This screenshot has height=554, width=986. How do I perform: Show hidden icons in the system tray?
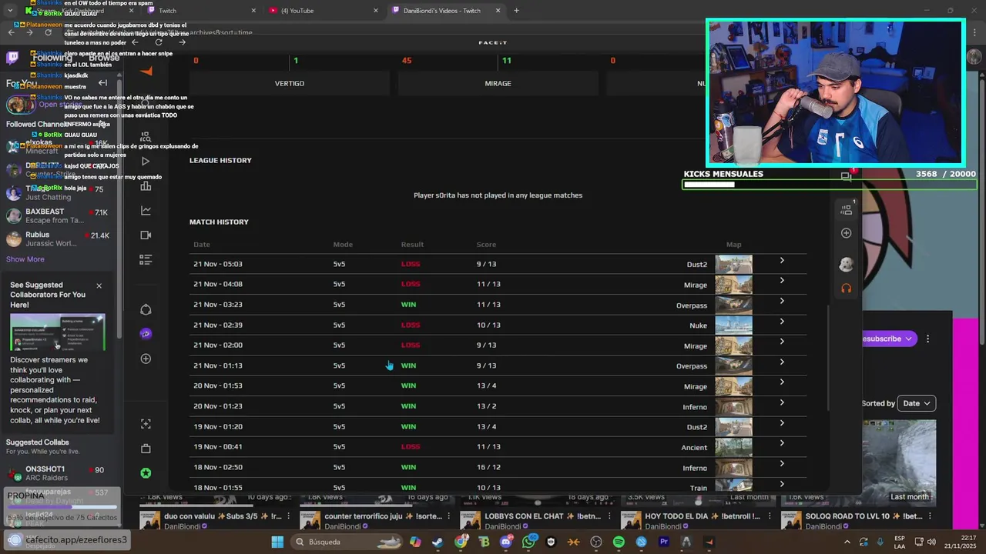[846, 542]
